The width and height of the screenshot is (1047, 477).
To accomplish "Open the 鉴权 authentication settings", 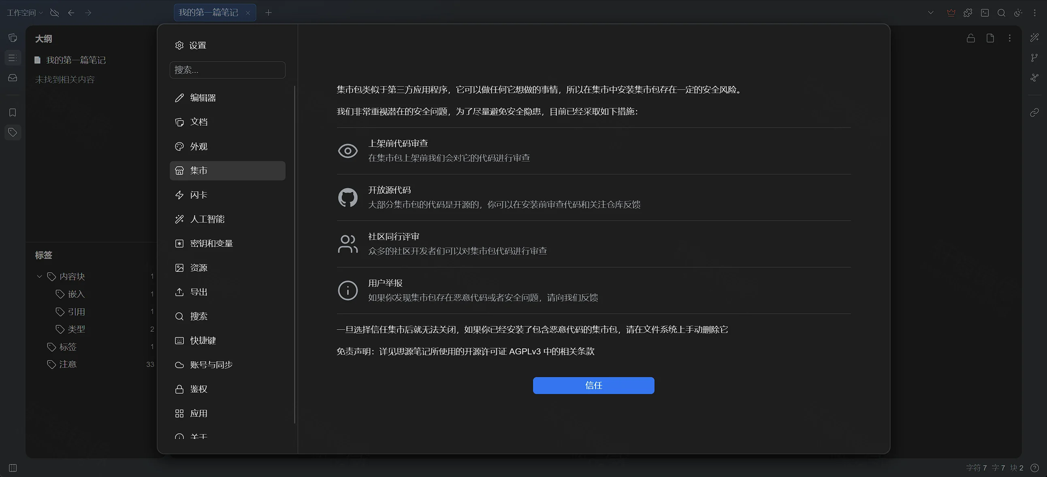I will pyautogui.click(x=227, y=389).
